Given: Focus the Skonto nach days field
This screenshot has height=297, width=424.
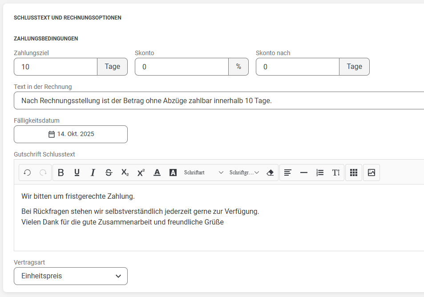Looking at the screenshot, I should (298, 67).
